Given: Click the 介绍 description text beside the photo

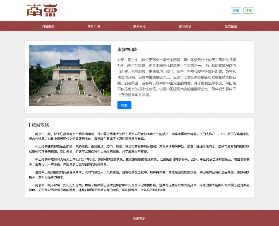Looking at the screenshot, I should coord(177,77).
